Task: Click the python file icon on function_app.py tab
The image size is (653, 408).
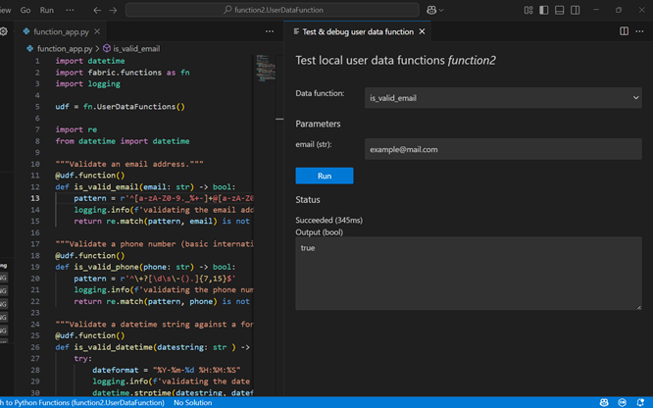Action: (x=26, y=31)
